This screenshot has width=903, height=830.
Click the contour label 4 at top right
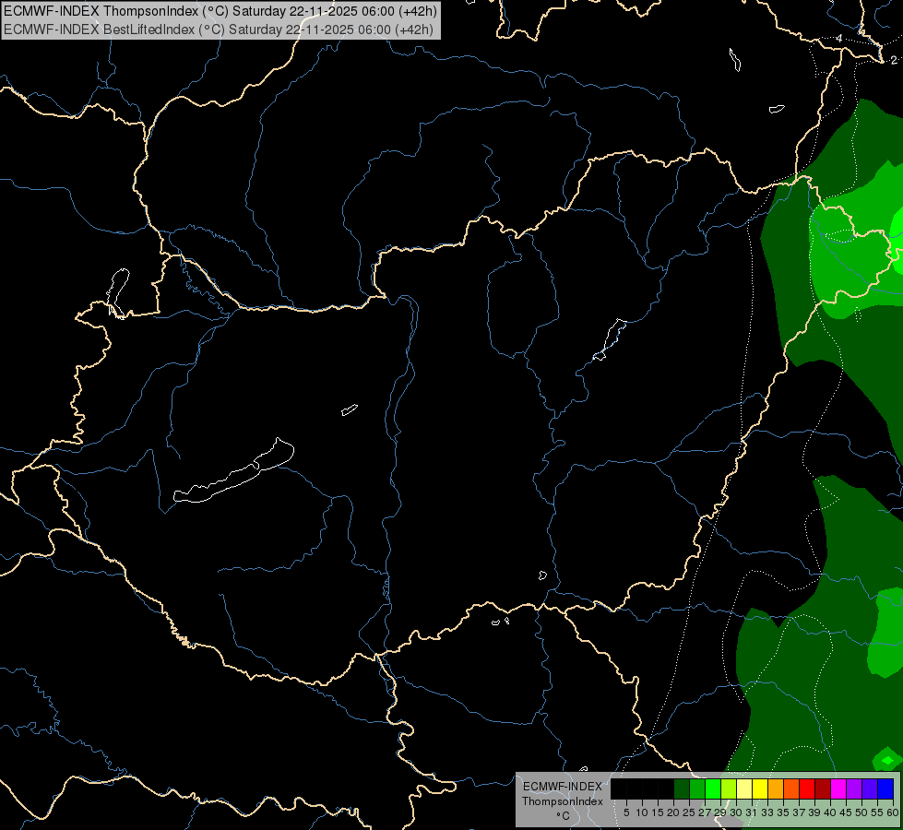pyautogui.click(x=839, y=39)
